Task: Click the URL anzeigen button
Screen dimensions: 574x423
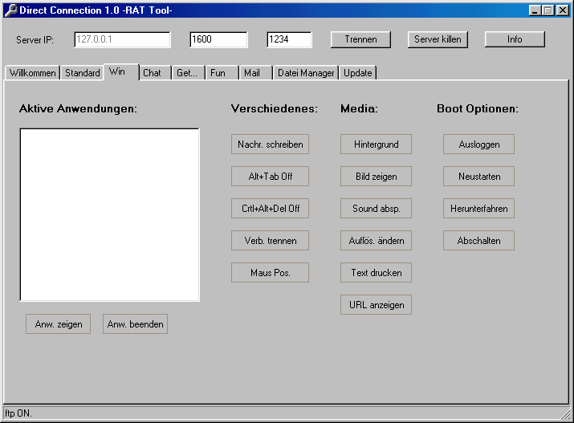Action: 376,305
